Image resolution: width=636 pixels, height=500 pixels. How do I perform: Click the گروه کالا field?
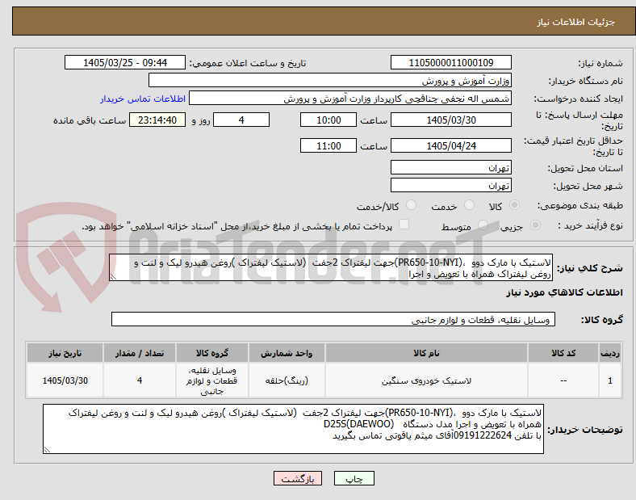coord(333,319)
